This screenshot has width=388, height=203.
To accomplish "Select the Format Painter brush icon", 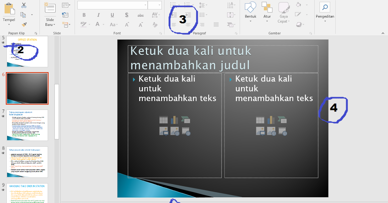I will point(25,24).
